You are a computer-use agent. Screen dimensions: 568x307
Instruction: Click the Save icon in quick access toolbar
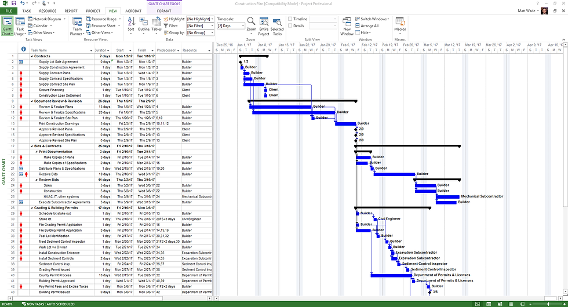point(13,3)
